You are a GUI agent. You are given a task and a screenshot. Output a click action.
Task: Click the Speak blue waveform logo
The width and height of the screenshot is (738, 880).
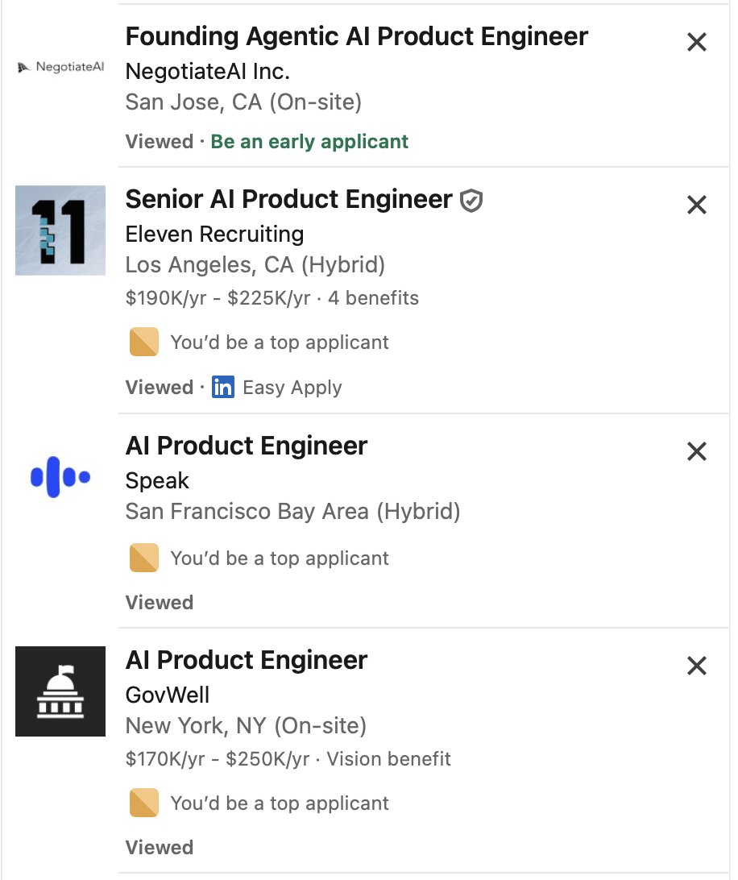click(x=60, y=477)
